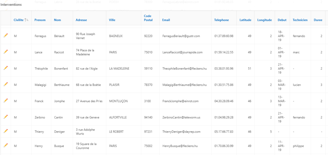Edit the Ferragus Bériault row
The width and height of the screenshot is (328, 155).
6,35
